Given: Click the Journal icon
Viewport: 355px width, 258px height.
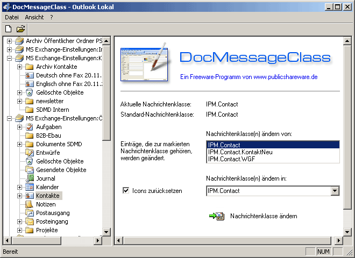Looking at the screenshot, I should (30, 178).
